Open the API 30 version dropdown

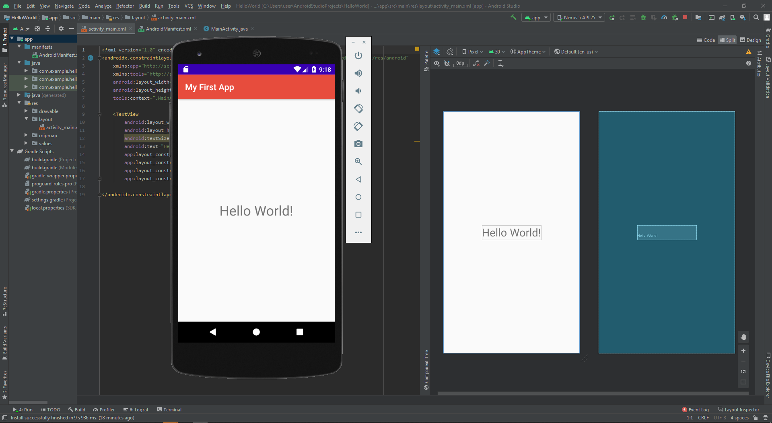click(x=497, y=51)
